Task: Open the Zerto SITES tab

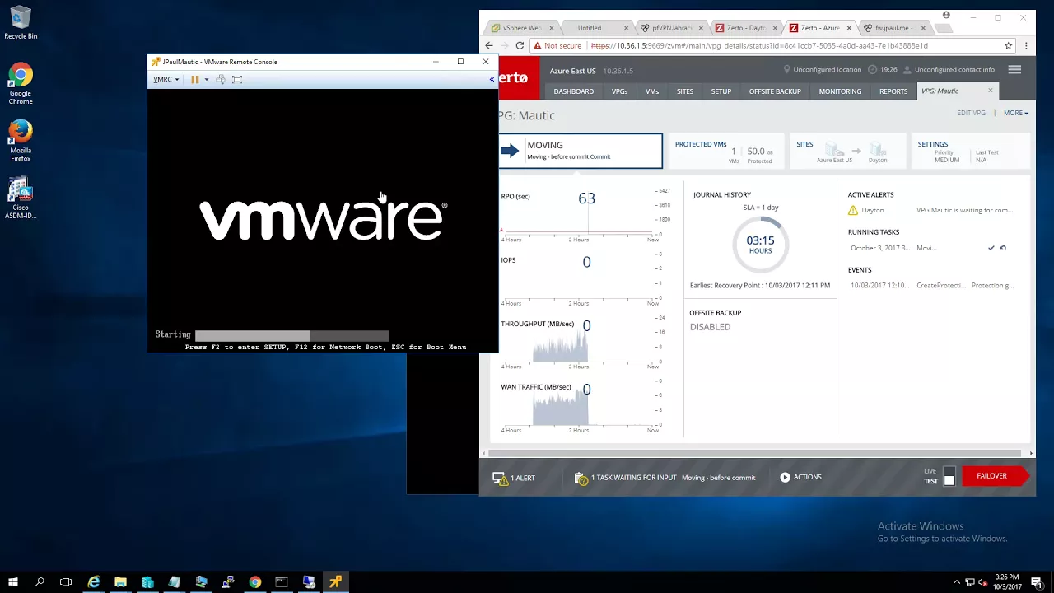Action: click(x=685, y=91)
